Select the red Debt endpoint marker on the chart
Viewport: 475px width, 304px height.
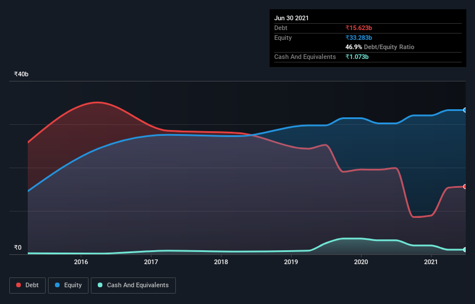point(465,187)
